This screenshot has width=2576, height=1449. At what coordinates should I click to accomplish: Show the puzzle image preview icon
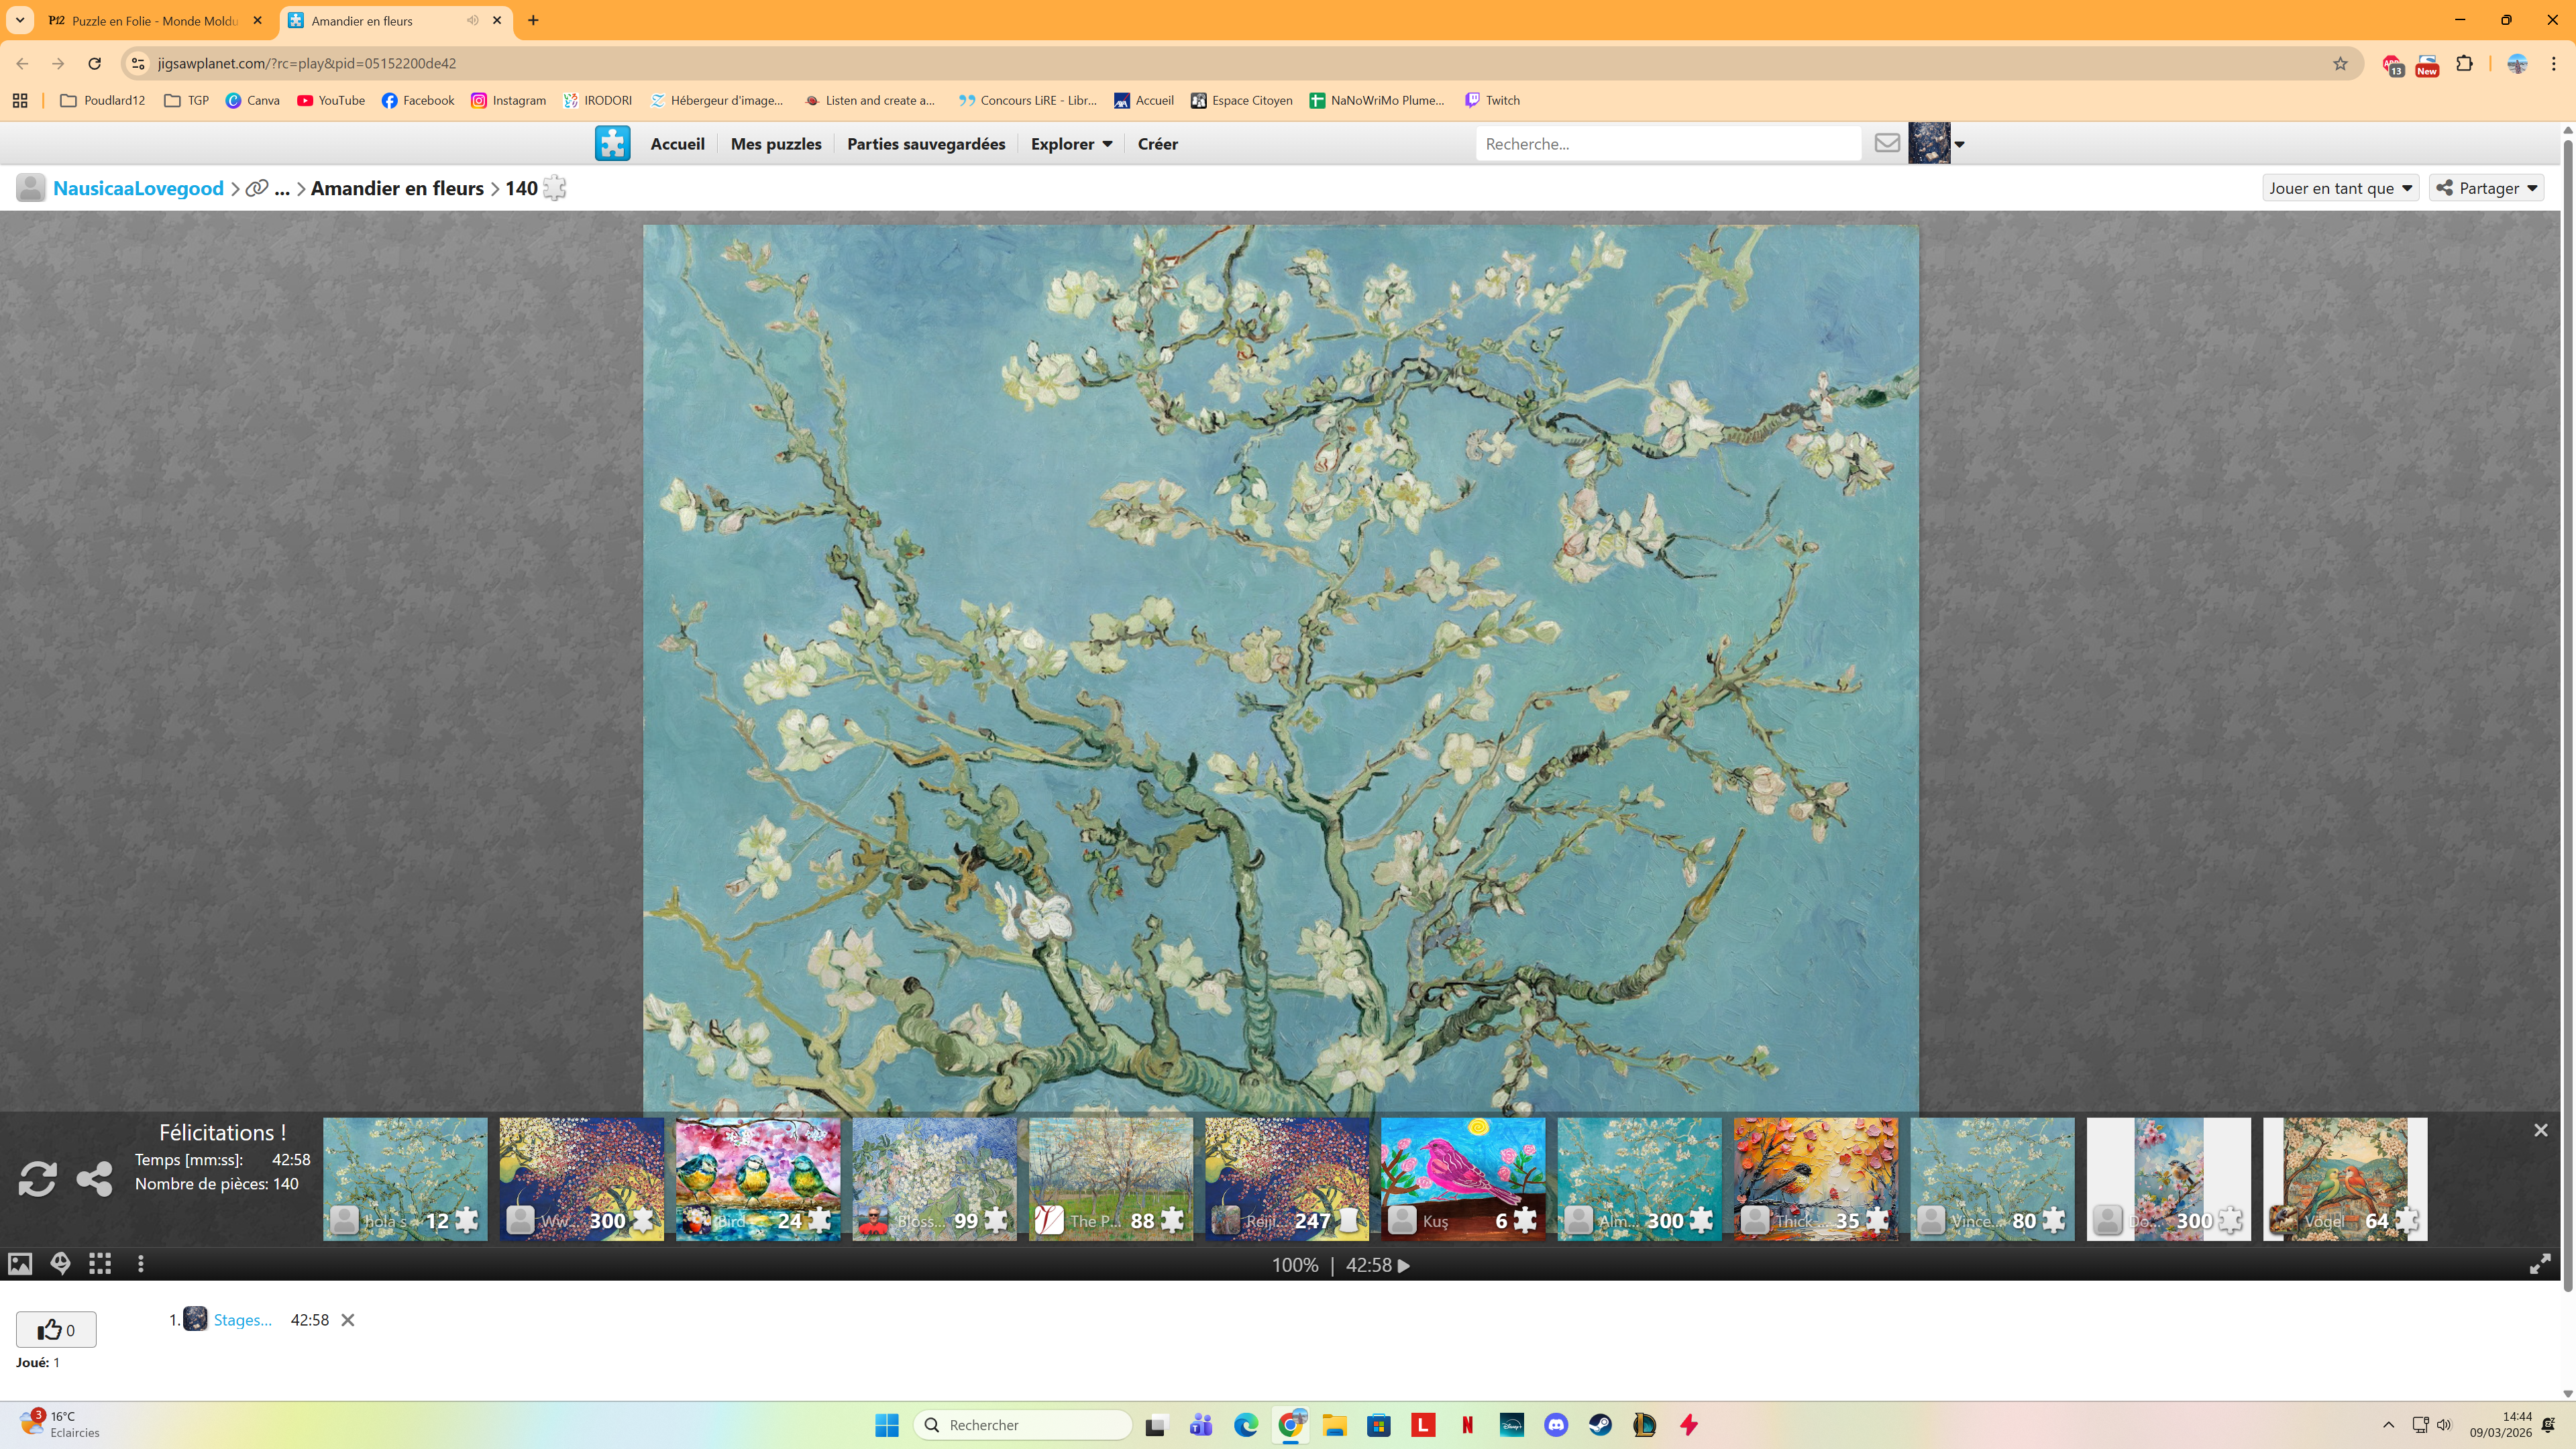20,1264
